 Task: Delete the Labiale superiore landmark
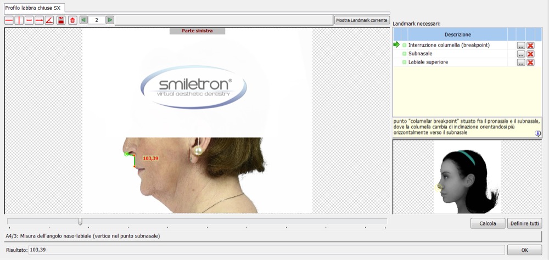[530, 63]
